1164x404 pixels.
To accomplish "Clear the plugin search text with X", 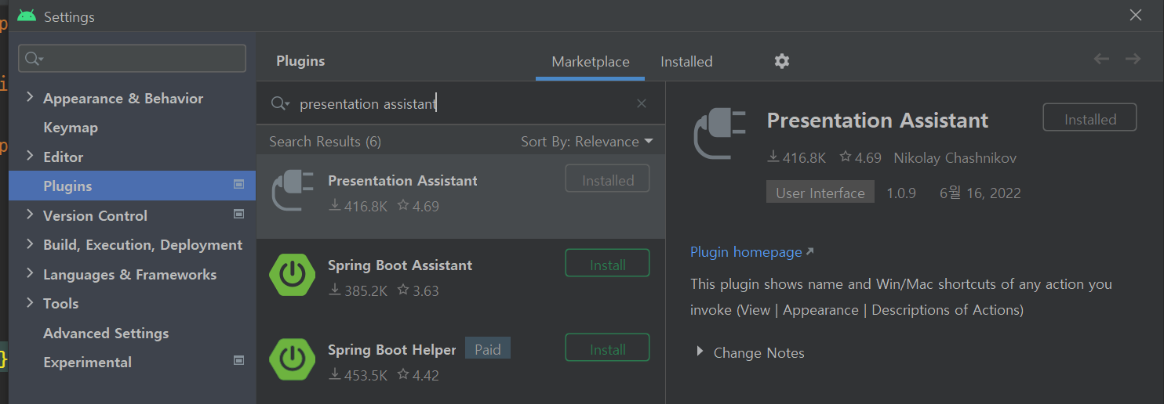I will (x=642, y=103).
